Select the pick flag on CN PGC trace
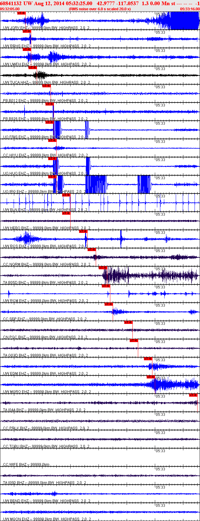200x521 pixels. pyautogui.click(x=128, y=322)
